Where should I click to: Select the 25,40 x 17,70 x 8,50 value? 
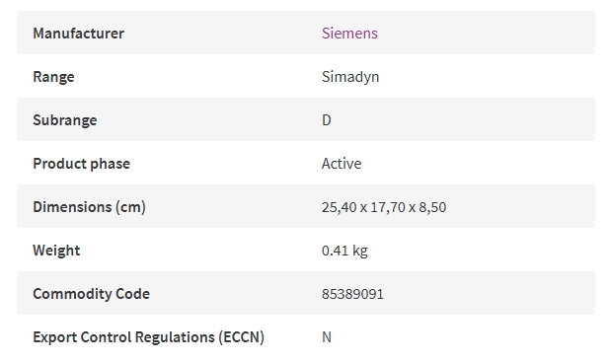tap(384, 207)
